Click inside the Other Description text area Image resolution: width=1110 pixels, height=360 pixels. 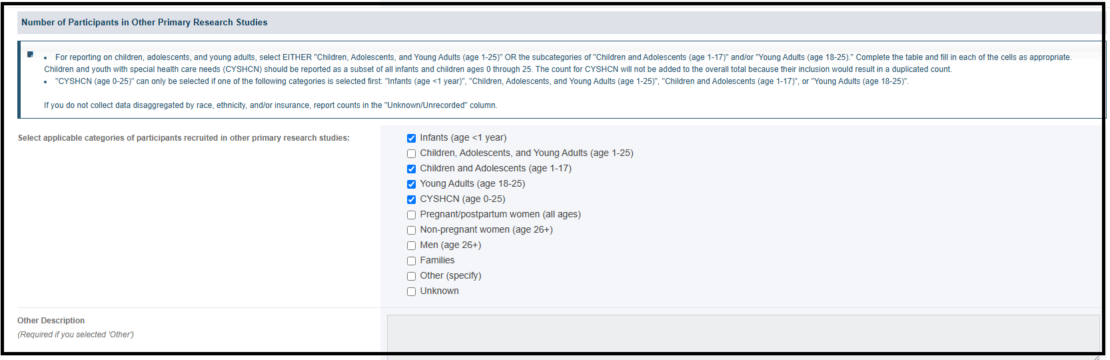point(743,337)
